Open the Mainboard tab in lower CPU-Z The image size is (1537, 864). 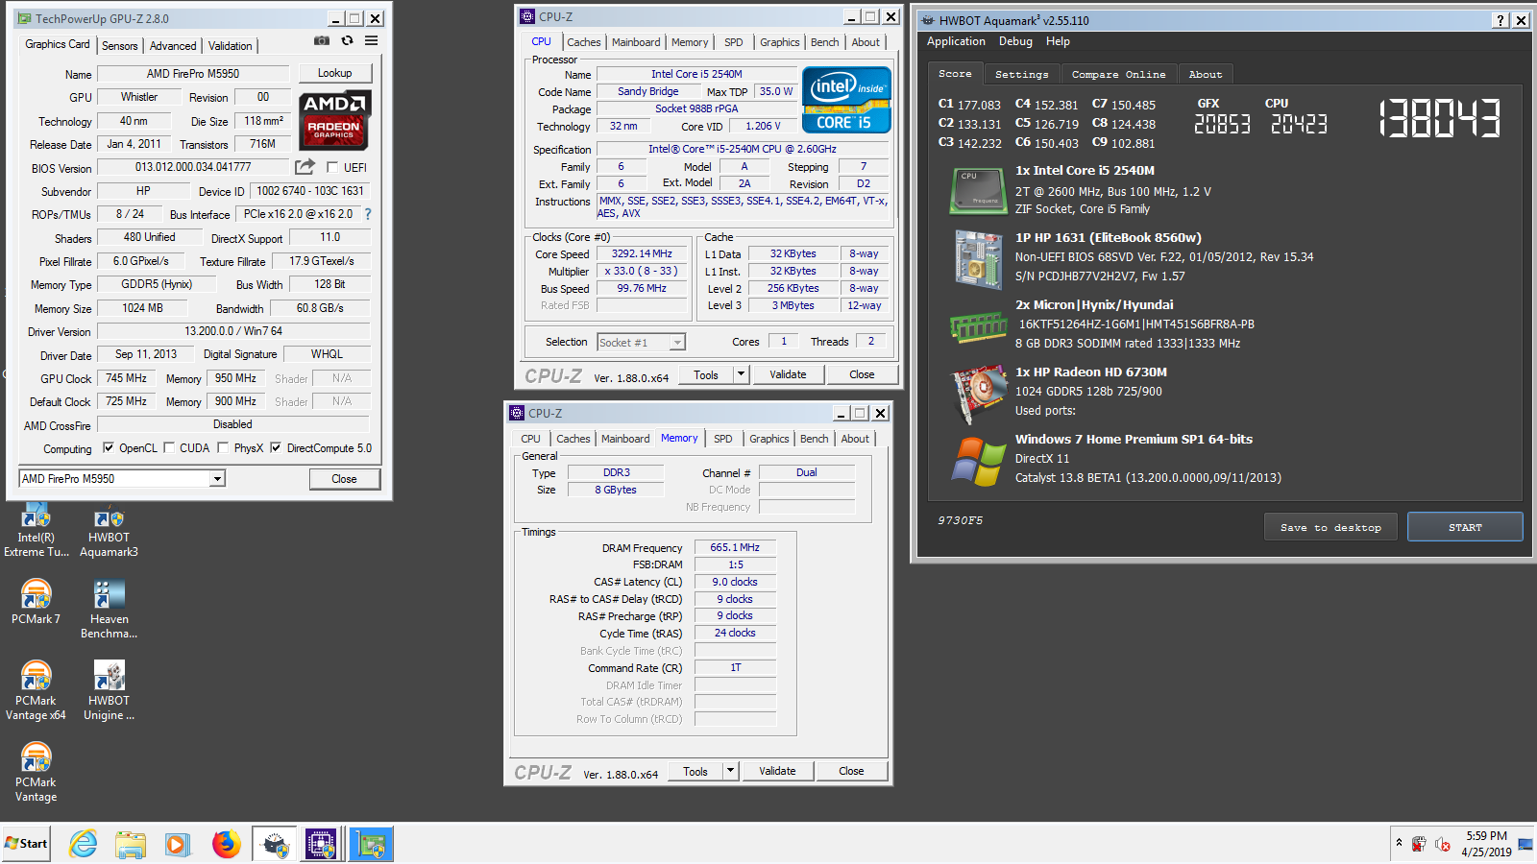click(625, 439)
